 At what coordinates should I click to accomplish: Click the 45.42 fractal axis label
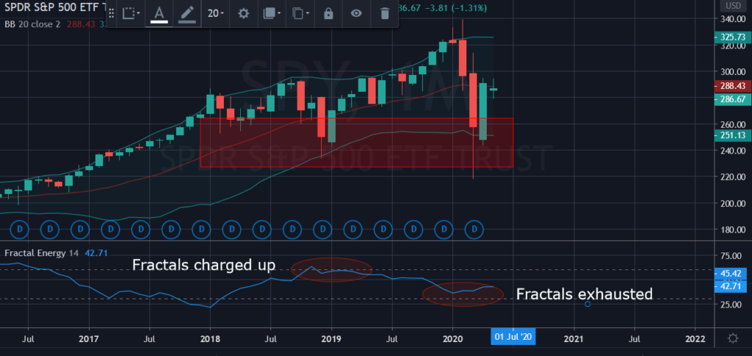(x=732, y=274)
